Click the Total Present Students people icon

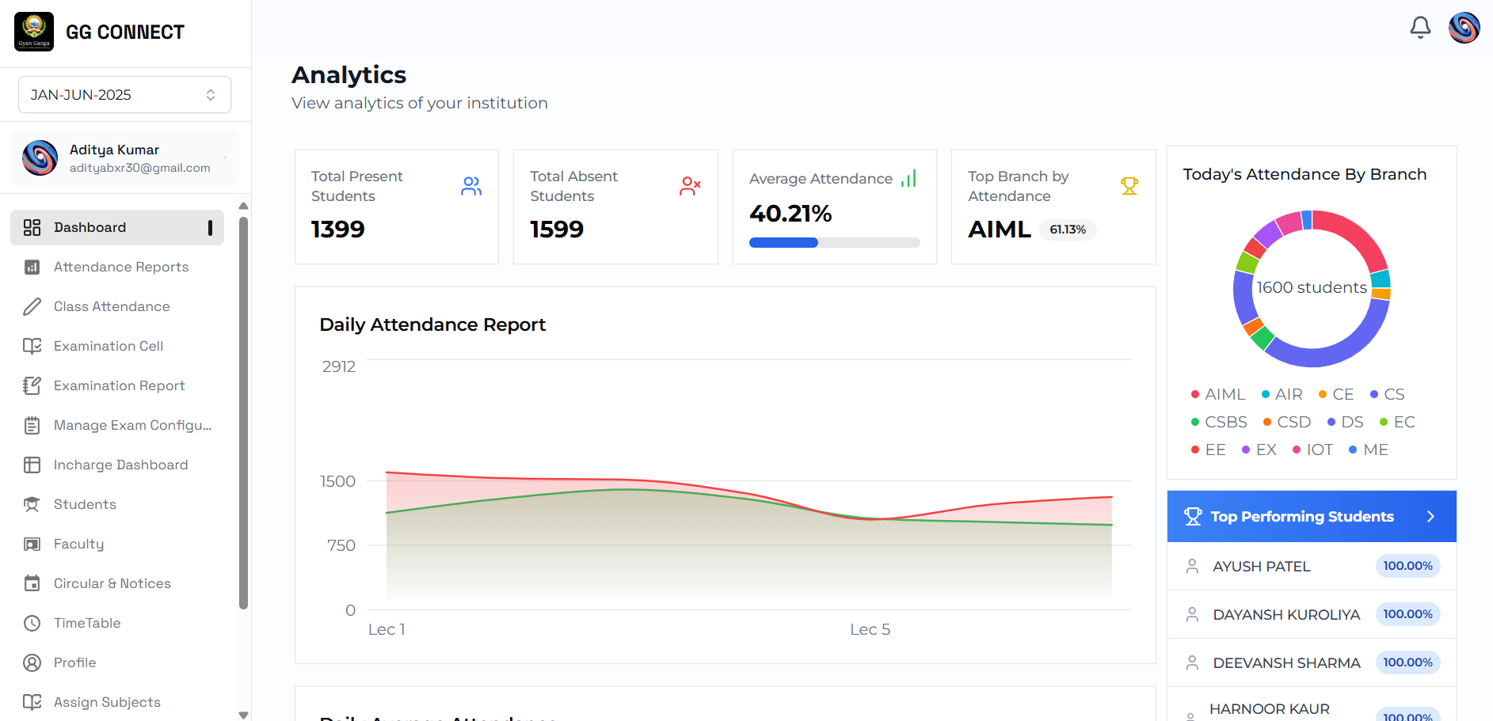pos(471,186)
